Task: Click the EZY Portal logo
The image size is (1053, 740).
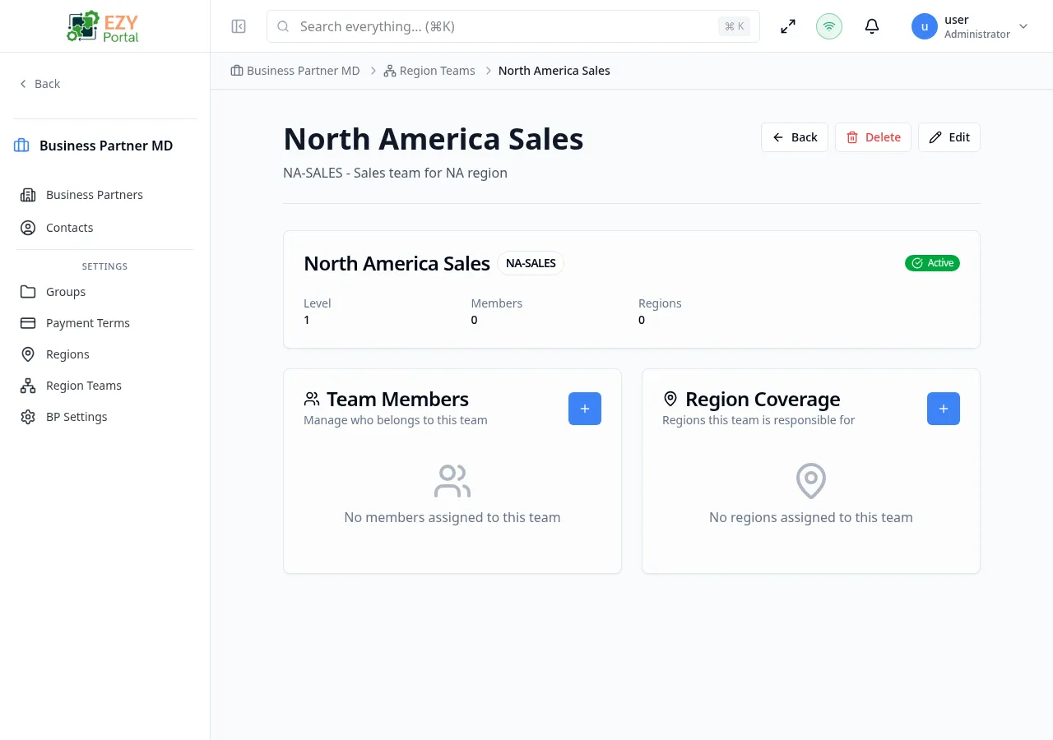Action: [x=104, y=26]
